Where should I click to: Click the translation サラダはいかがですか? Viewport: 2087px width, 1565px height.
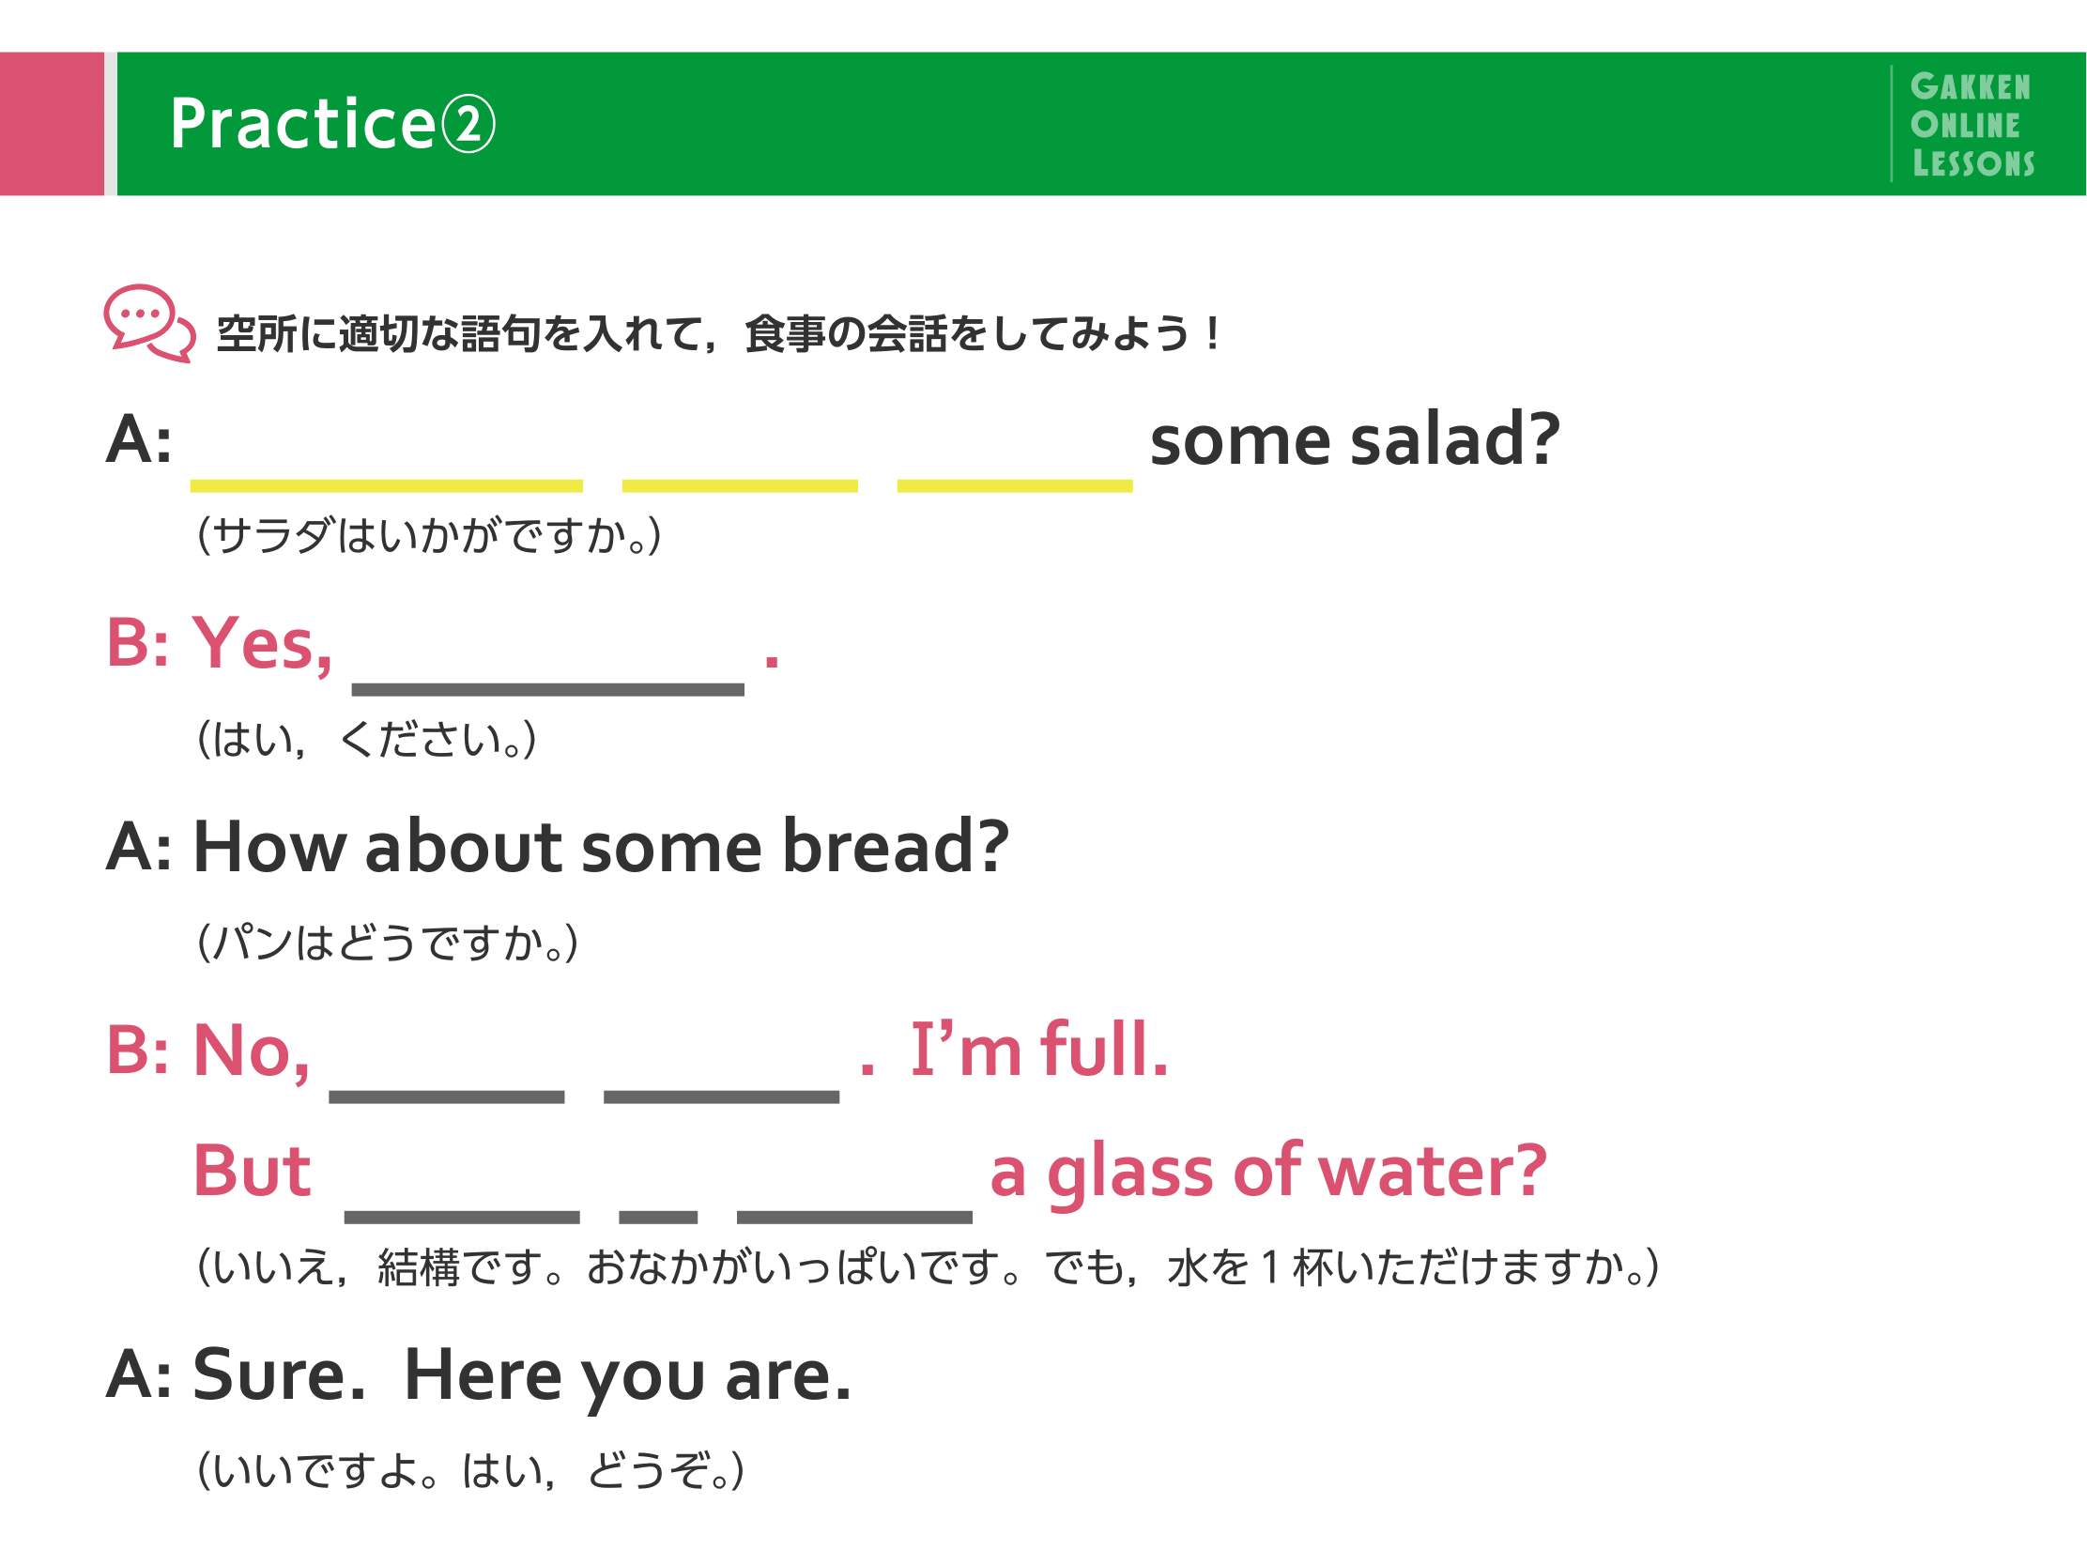pos(429,535)
